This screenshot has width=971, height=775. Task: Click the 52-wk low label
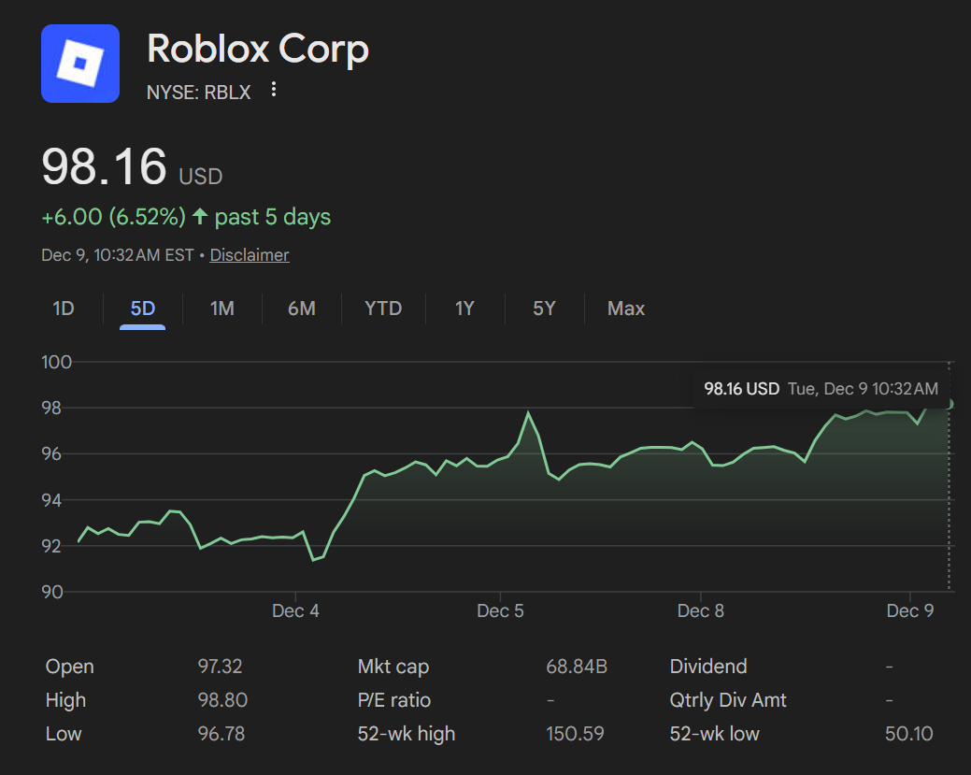click(x=714, y=734)
